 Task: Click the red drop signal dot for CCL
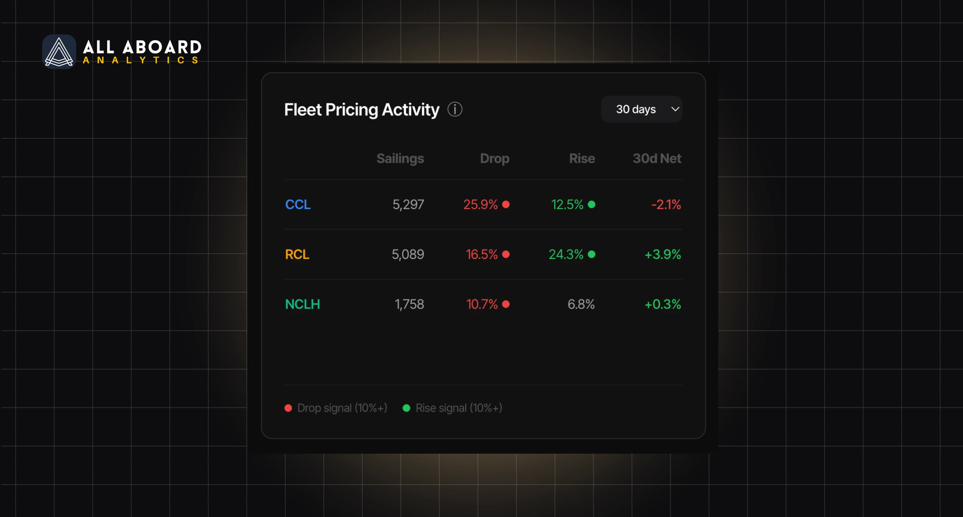coord(506,204)
